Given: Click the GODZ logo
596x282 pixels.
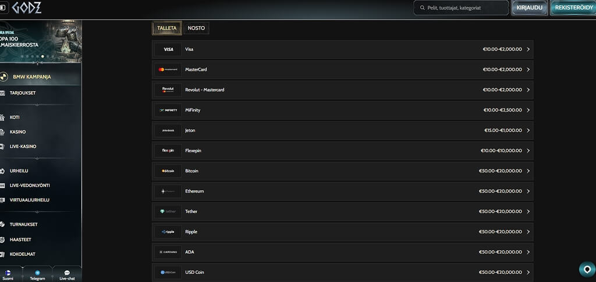Looking at the screenshot, I should (26, 8).
